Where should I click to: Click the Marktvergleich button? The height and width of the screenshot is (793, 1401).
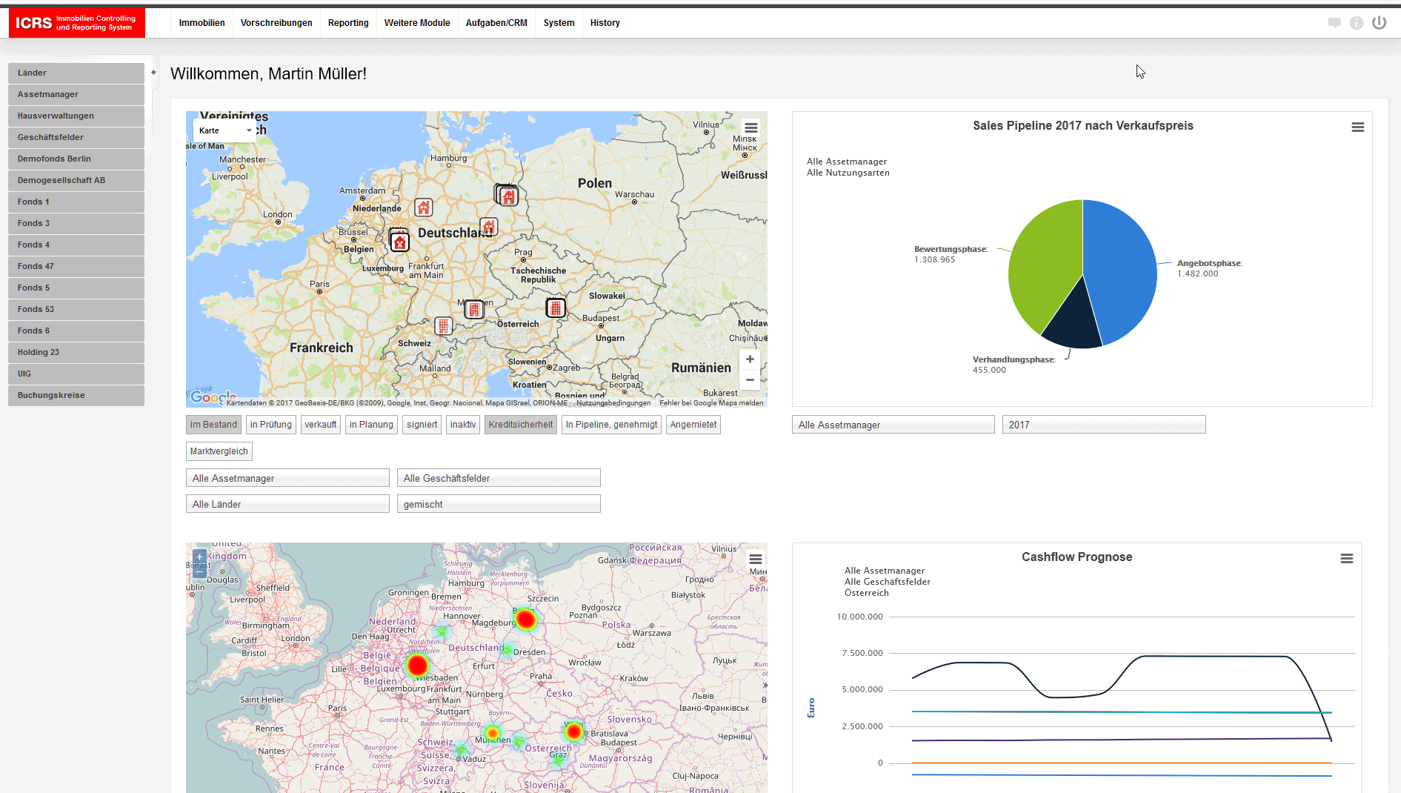219,451
